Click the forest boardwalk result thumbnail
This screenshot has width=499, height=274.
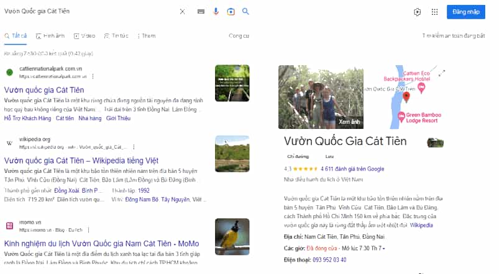pos(232,83)
